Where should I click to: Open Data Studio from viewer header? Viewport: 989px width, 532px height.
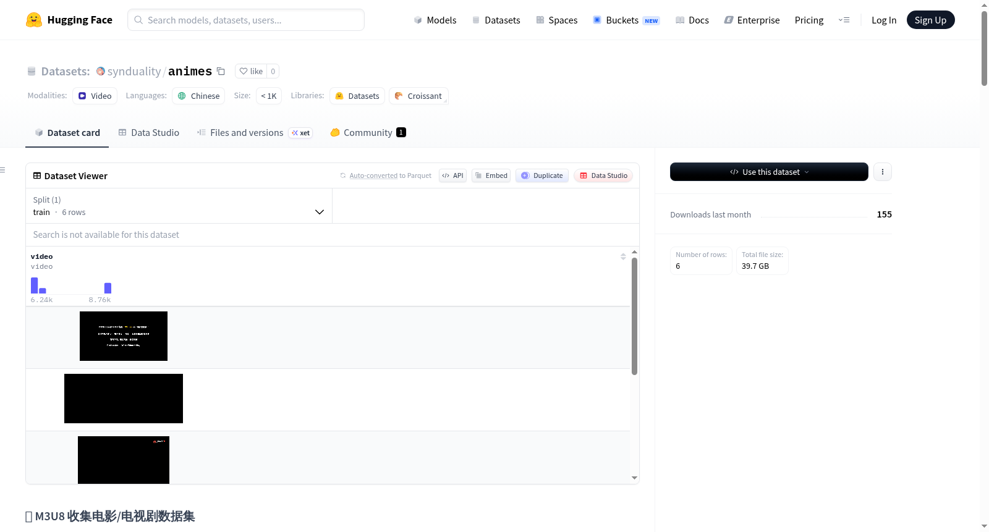click(x=603, y=175)
